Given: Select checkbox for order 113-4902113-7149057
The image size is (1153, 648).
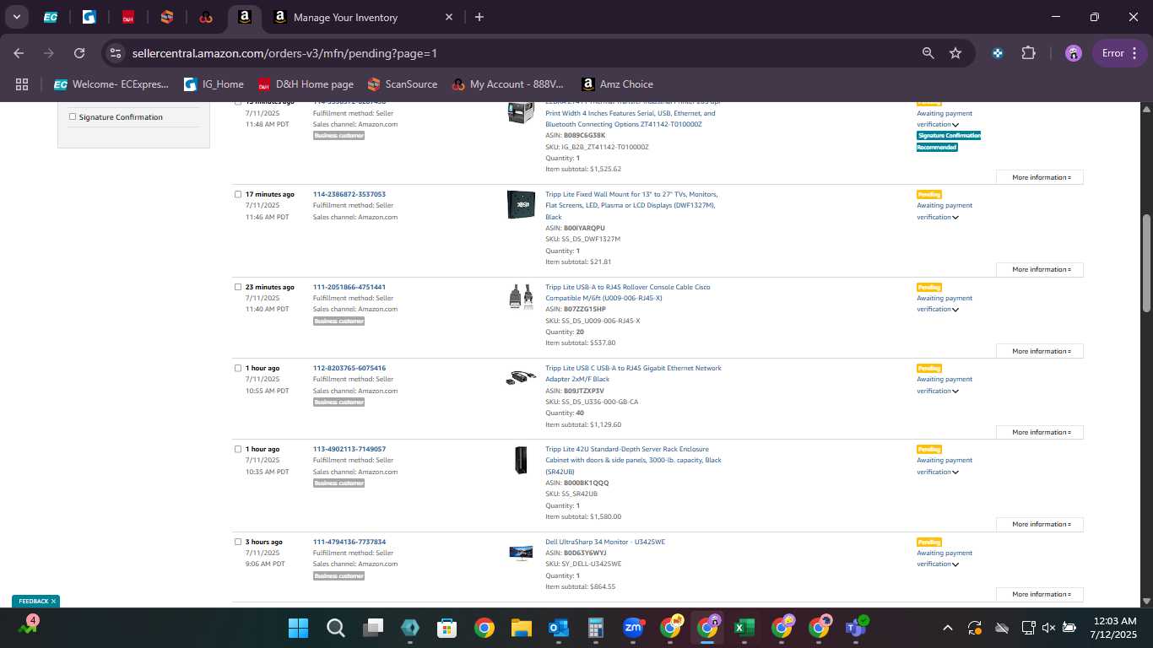Looking at the screenshot, I should pos(238,450).
